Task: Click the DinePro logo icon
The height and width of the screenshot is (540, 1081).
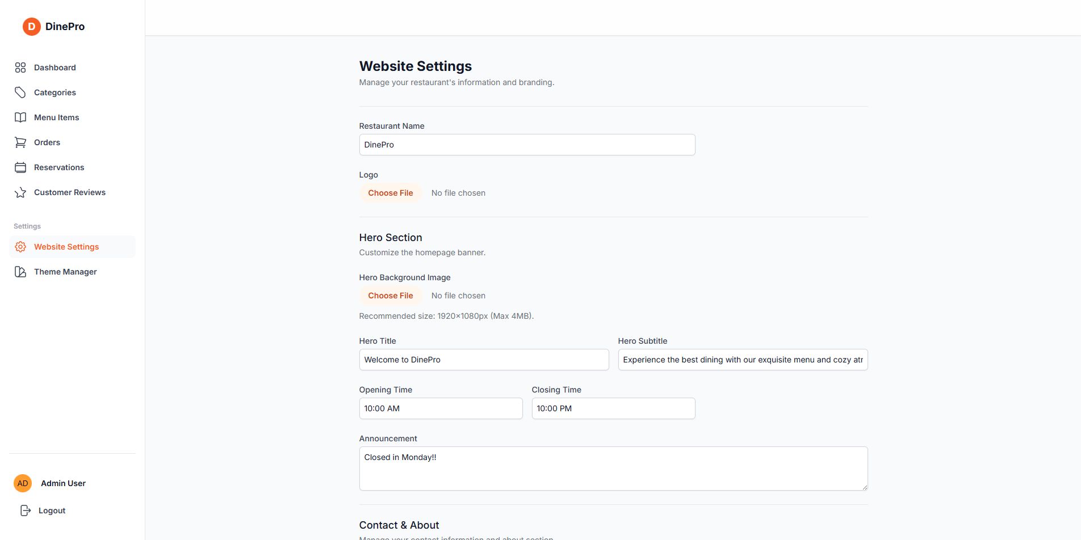Action: (31, 26)
